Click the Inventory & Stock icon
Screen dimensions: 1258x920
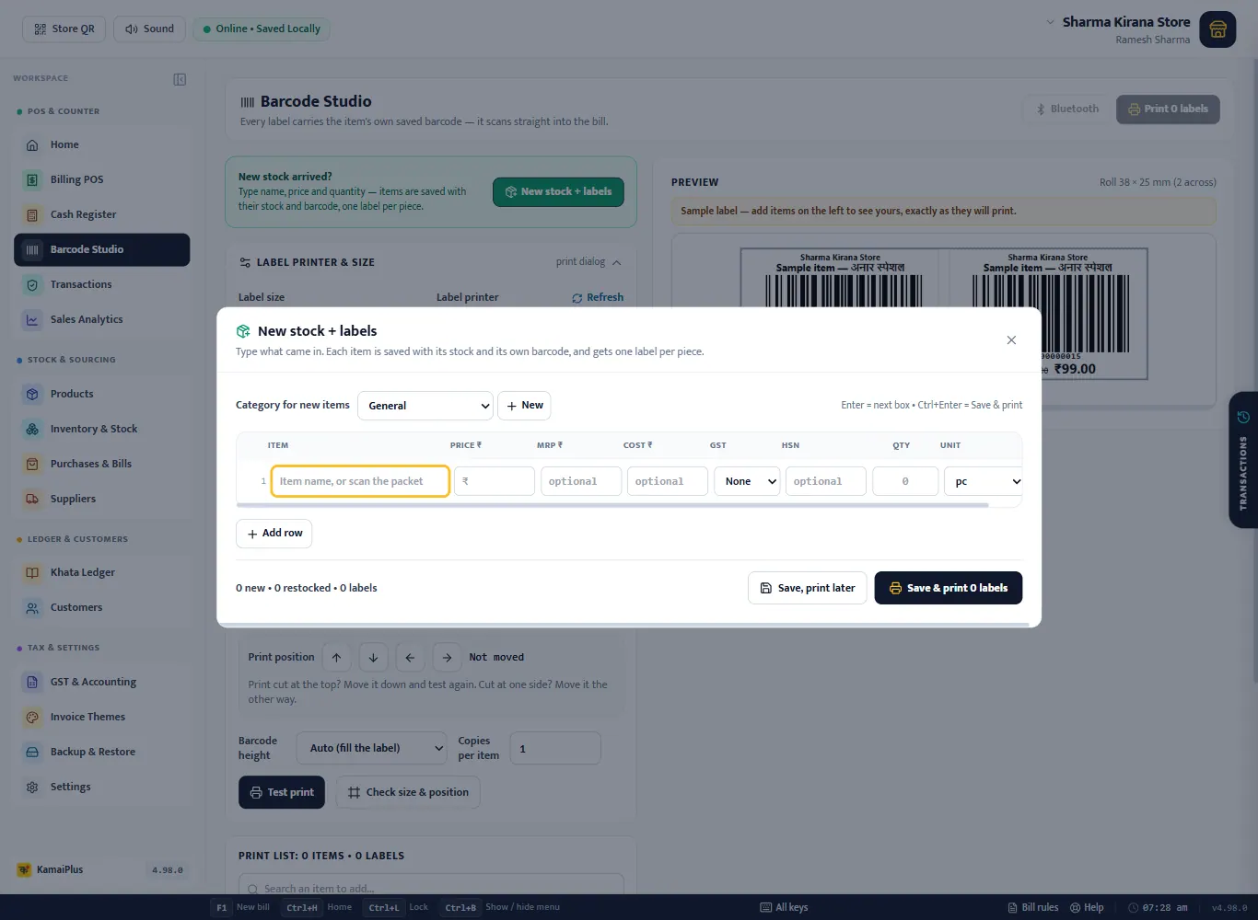[32, 429]
